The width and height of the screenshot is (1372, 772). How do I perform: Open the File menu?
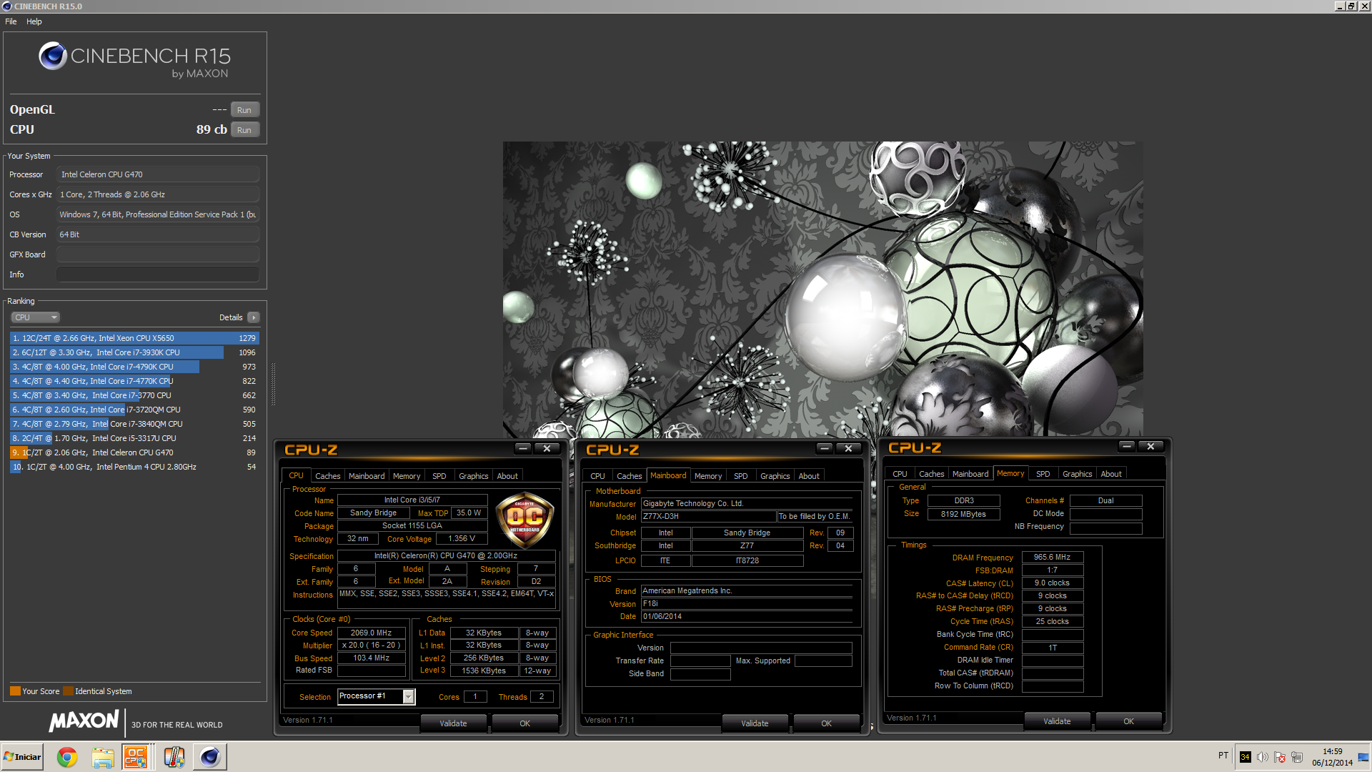pyautogui.click(x=11, y=21)
